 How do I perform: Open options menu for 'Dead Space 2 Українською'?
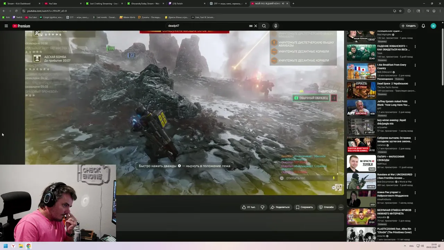[x=415, y=84]
